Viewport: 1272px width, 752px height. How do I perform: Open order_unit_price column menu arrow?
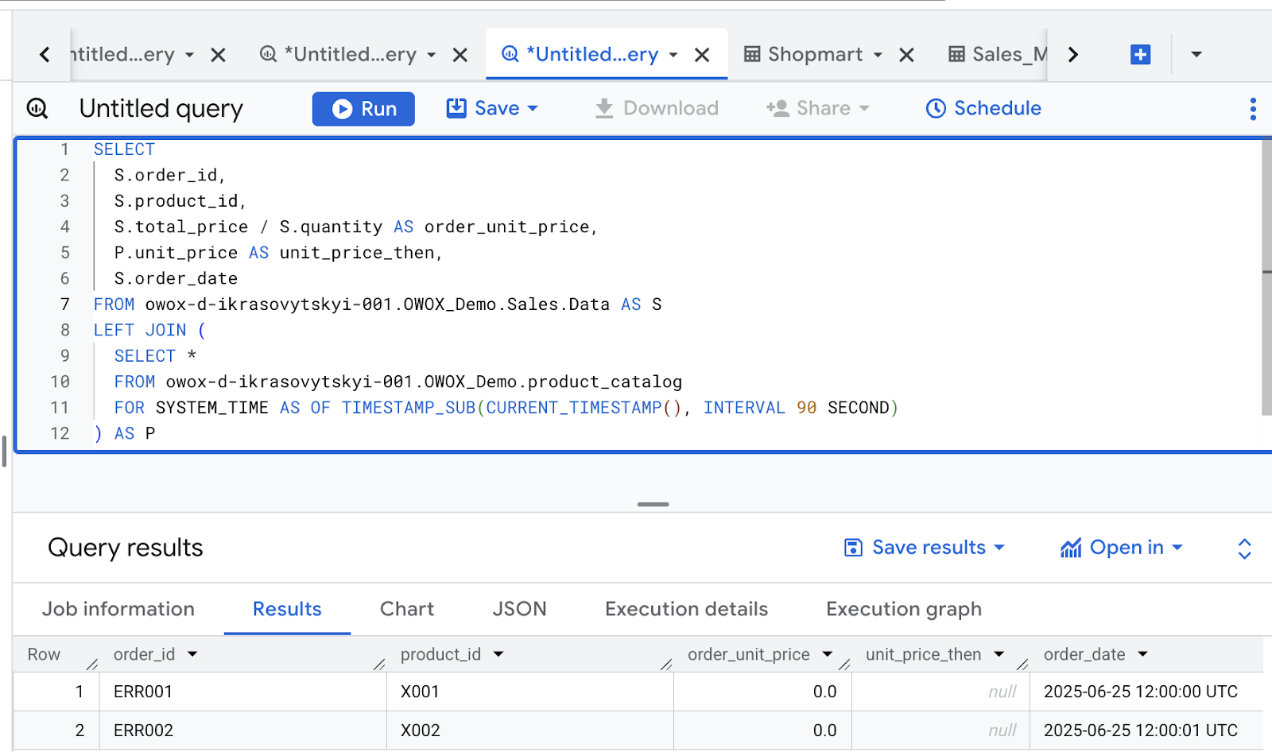pos(828,654)
